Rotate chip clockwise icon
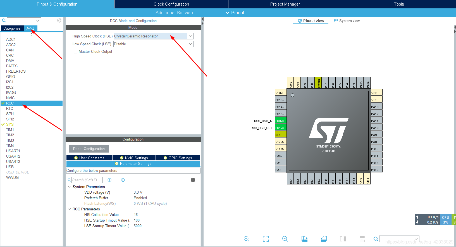This screenshot has height=247, width=456. [304, 239]
